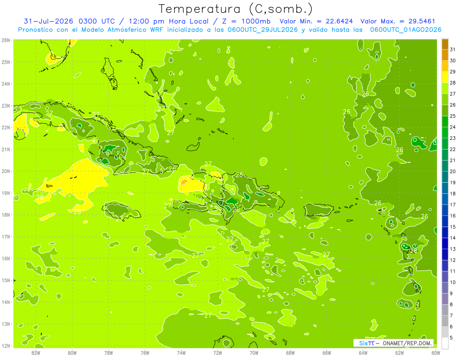This screenshot has width=463, height=358.
Task: Click the '74W' longitude label
Action: point(181,353)
